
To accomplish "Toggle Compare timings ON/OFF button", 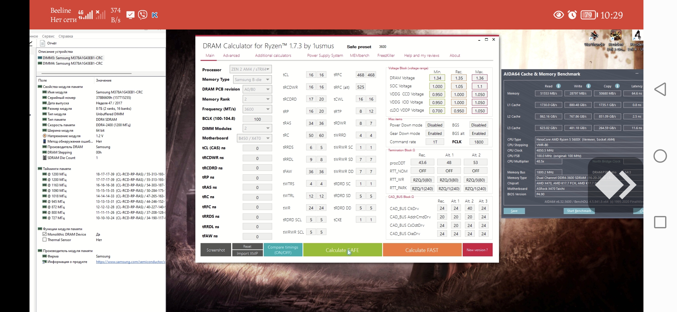I will (283, 250).
